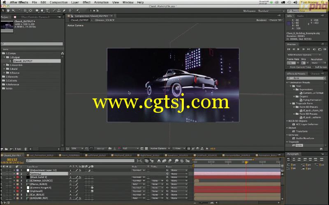Select the Puppet Pin tool
This screenshot has height=205, width=329.
[x=78, y=11]
